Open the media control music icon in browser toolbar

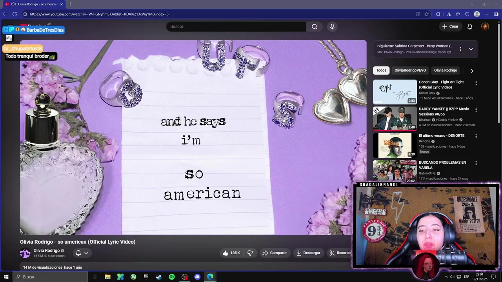point(449,14)
